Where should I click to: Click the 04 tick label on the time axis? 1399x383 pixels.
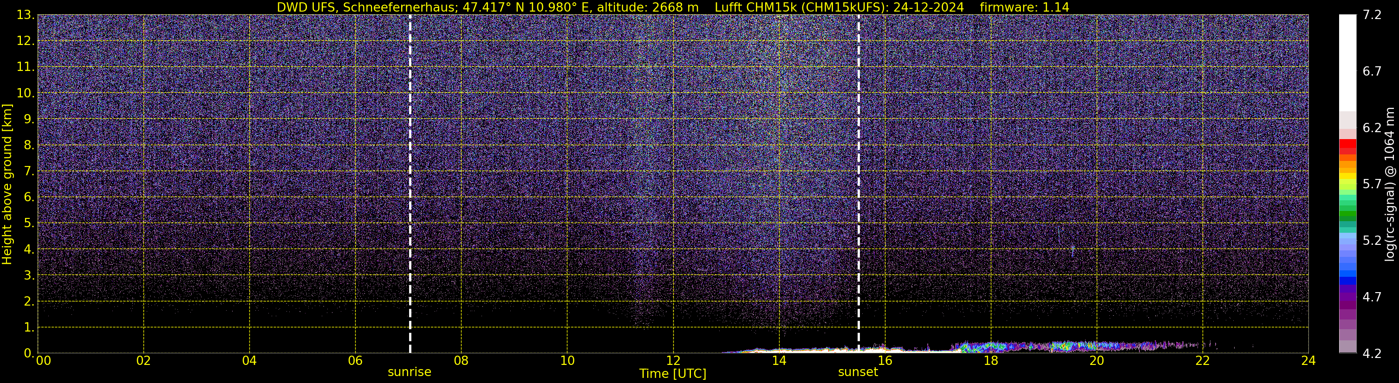pos(249,361)
